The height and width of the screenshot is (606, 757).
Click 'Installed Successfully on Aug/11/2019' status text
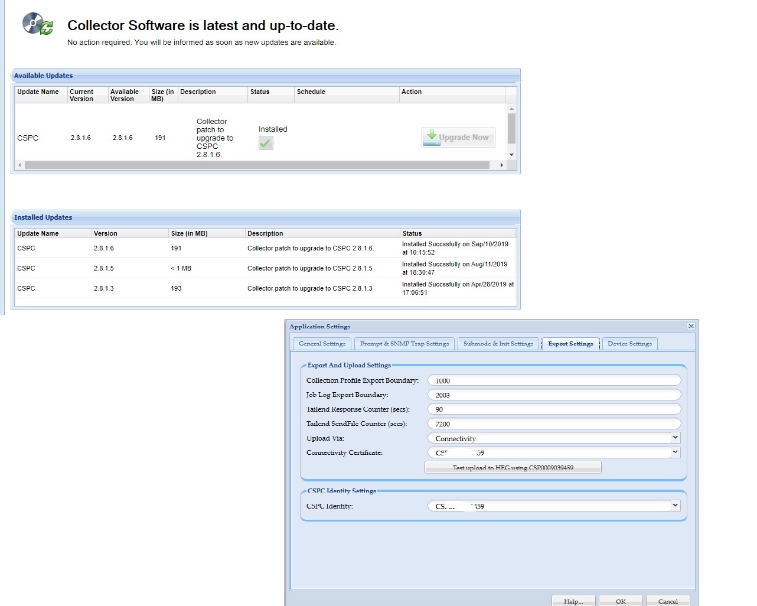[x=455, y=268]
